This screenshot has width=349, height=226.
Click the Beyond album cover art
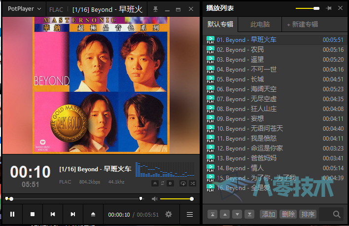(x=101, y=85)
